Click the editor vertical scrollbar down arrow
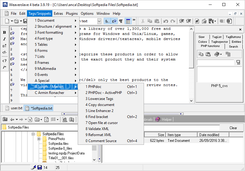The height and width of the screenshot is (171, 245). (x=191, y=101)
